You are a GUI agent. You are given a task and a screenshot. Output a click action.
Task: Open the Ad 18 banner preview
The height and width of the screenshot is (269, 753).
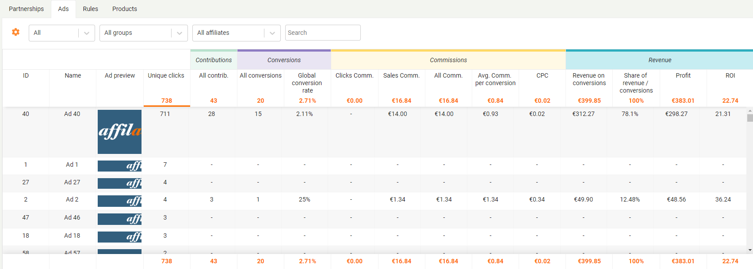(x=119, y=237)
